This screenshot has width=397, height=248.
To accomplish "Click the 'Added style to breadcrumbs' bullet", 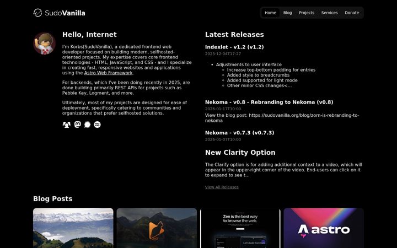I will pyautogui.click(x=258, y=75).
